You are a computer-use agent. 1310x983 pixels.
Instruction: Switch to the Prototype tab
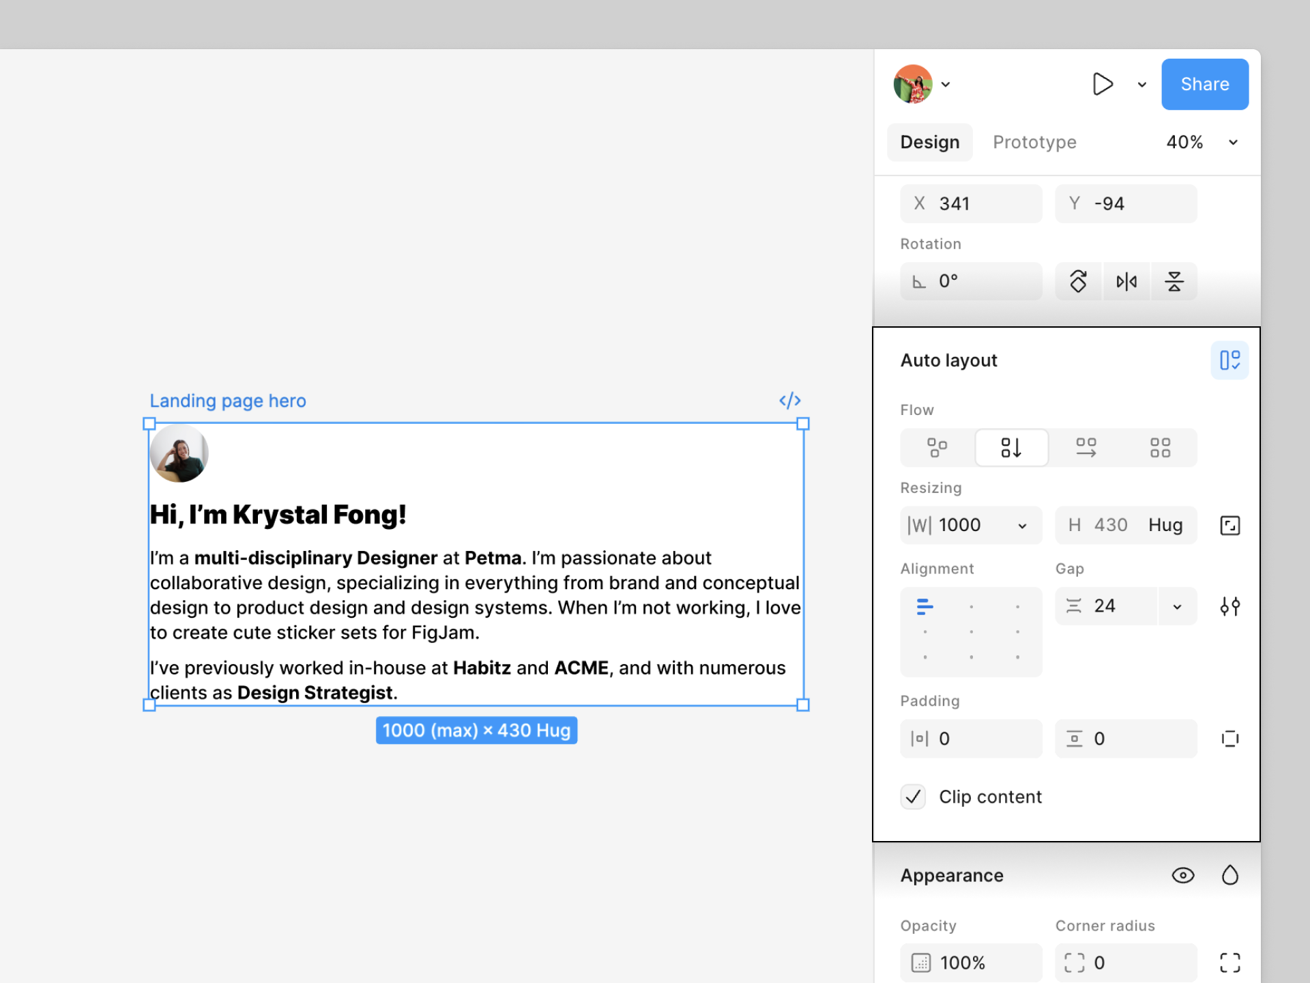(x=1034, y=142)
